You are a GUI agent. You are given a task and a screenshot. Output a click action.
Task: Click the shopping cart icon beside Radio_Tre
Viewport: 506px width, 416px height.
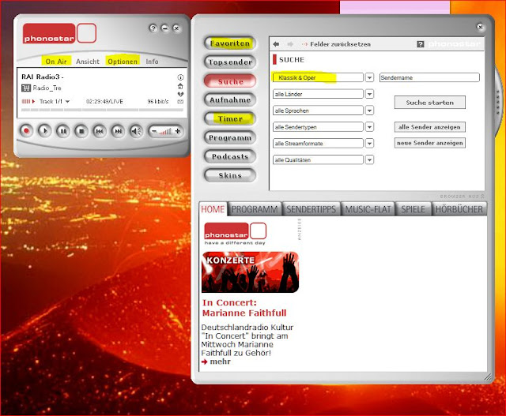coord(26,88)
